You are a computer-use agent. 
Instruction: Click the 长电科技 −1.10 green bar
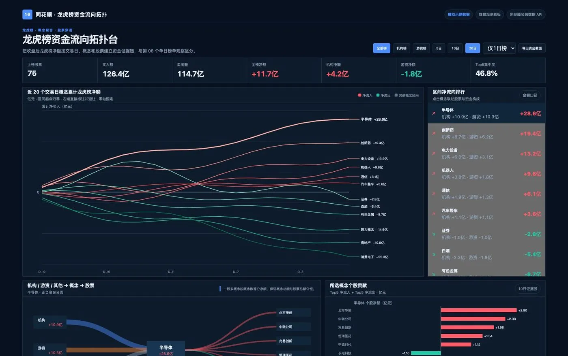[426, 353]
